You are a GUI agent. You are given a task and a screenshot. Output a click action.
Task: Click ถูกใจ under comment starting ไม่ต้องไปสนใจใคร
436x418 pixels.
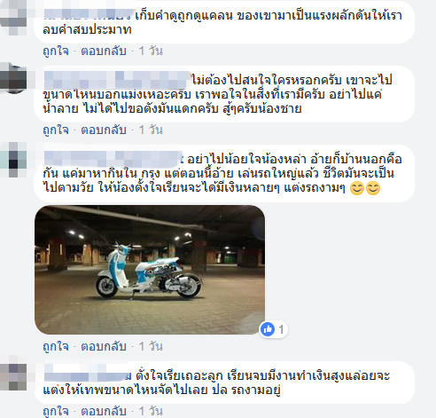56,130
